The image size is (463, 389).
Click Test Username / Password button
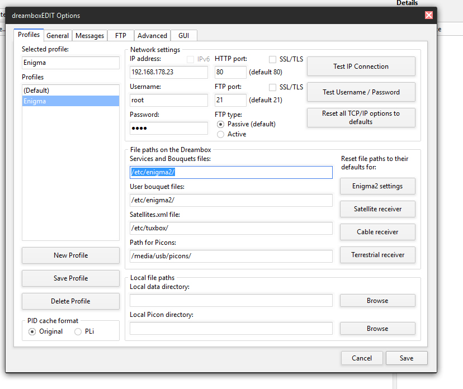[x=361, y=92]
